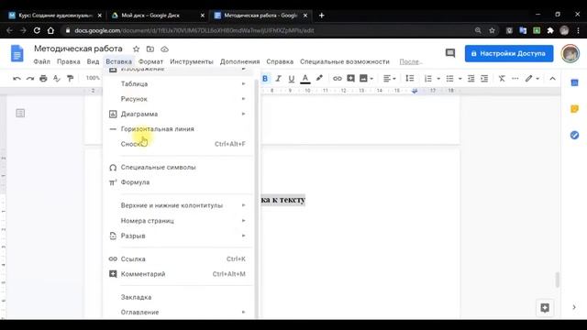
Task: Show document outline icon
Action: pyautogui.click(x=20, y=113)
